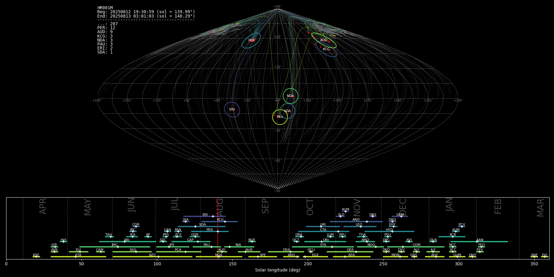Click the PER radiant ellipse on the sky map
Image resolution: width=554 pixels, height=277 pixels.
coord(251,40)
